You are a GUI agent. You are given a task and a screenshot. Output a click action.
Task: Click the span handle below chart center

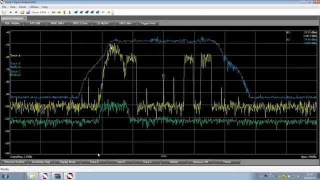click(163, 156)
